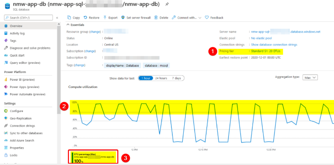This screenshot has width=334, height=165.
Task: Click the Add Azure Search icon
Action: click(6, 140)
